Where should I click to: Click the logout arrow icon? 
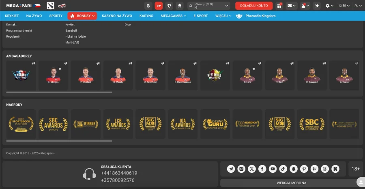click(x=317, y=6)
